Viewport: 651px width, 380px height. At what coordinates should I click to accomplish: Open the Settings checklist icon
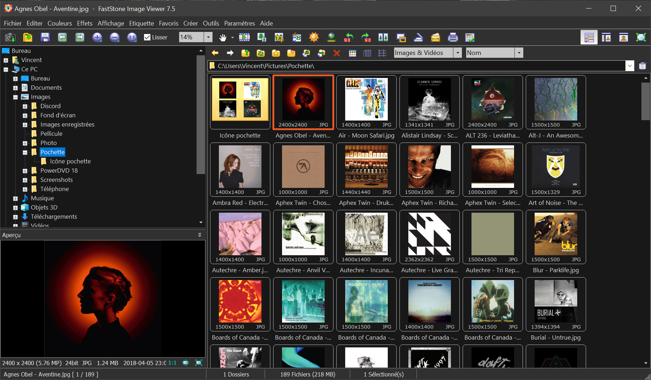point(470,37)
